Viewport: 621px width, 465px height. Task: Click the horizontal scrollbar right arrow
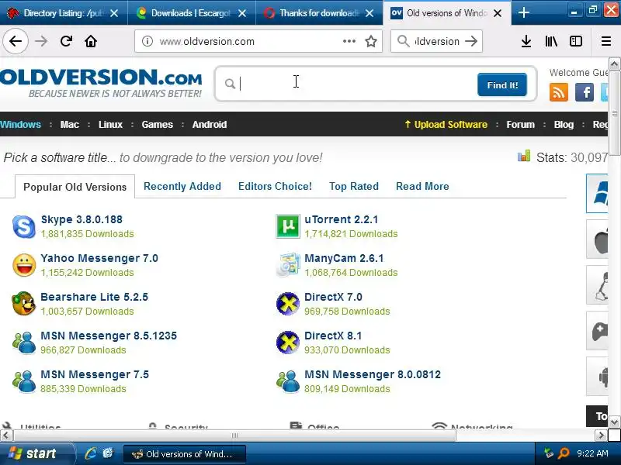pos(601,436)
